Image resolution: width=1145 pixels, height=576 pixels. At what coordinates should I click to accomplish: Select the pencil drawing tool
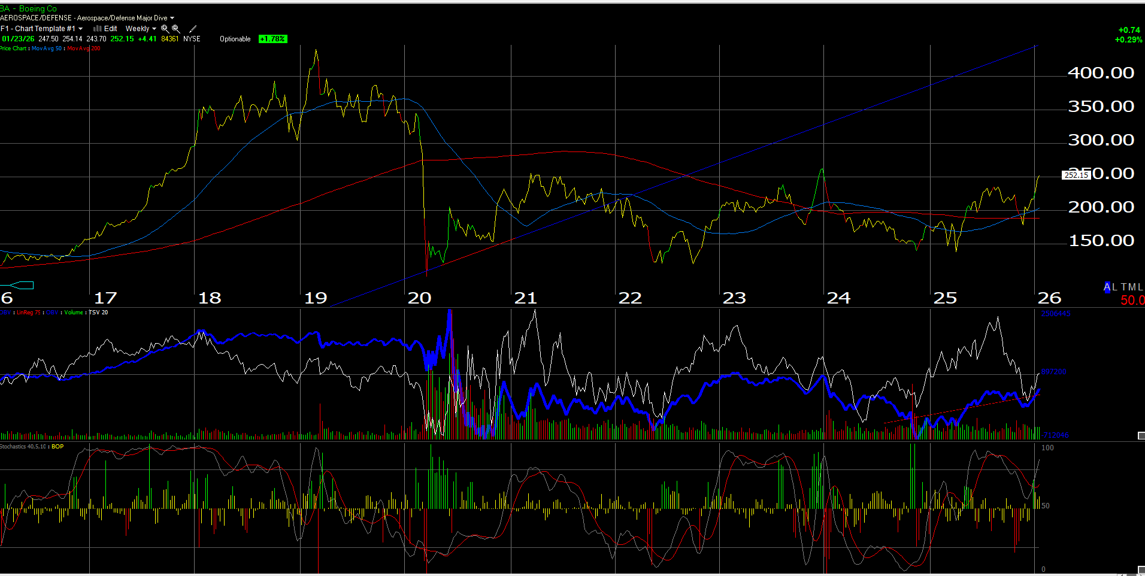(x=193, y=29)
